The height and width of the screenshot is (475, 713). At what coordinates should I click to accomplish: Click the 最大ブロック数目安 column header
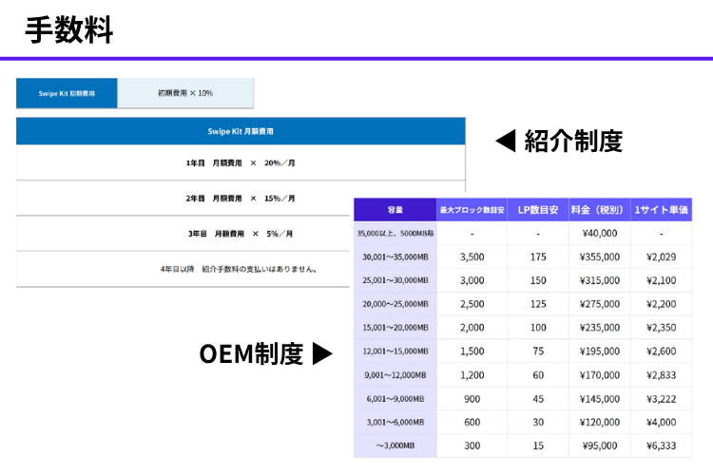coord(470,209)
